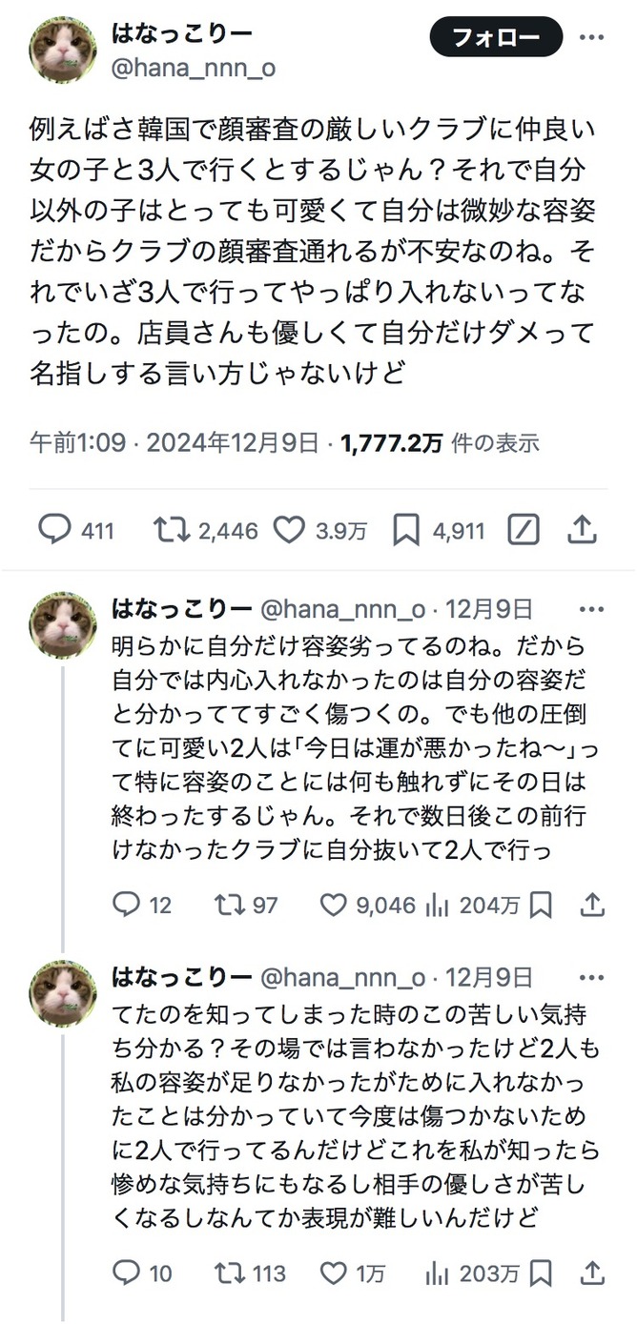
Task: Repost the tweet with 113 reposts
Action: click(229, 1273)
